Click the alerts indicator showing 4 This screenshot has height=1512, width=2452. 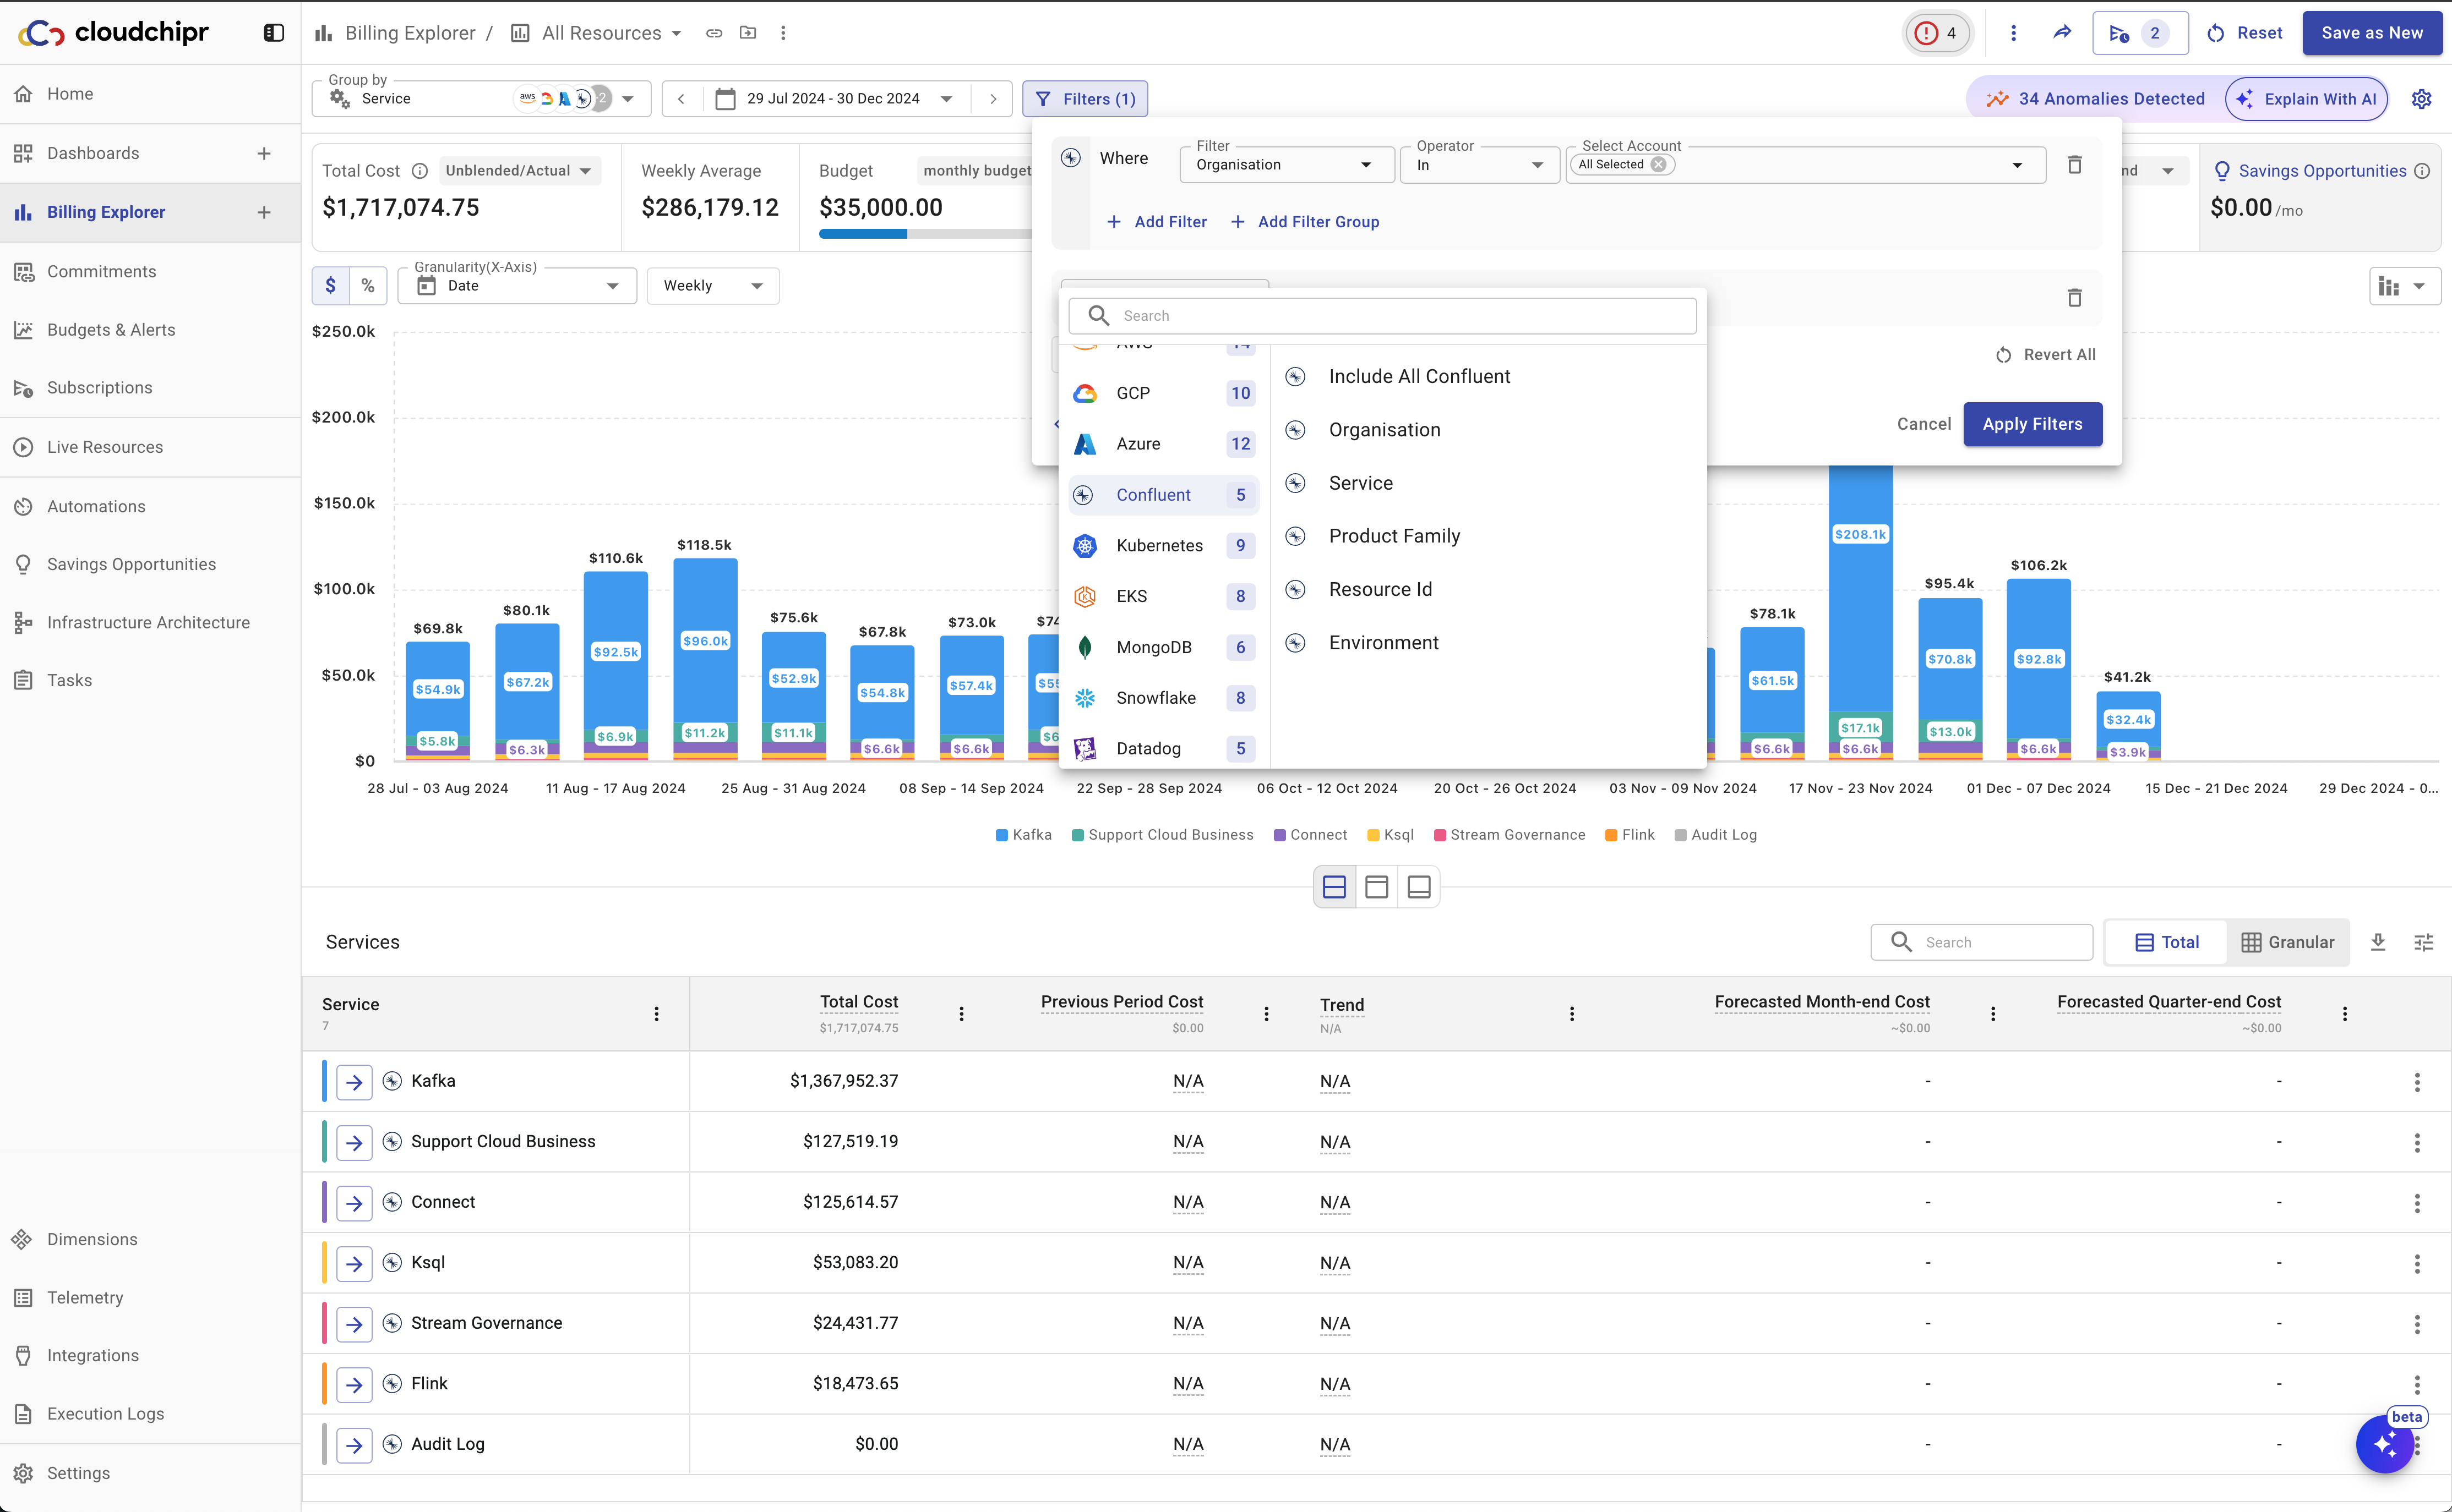tap(1937, 33)
